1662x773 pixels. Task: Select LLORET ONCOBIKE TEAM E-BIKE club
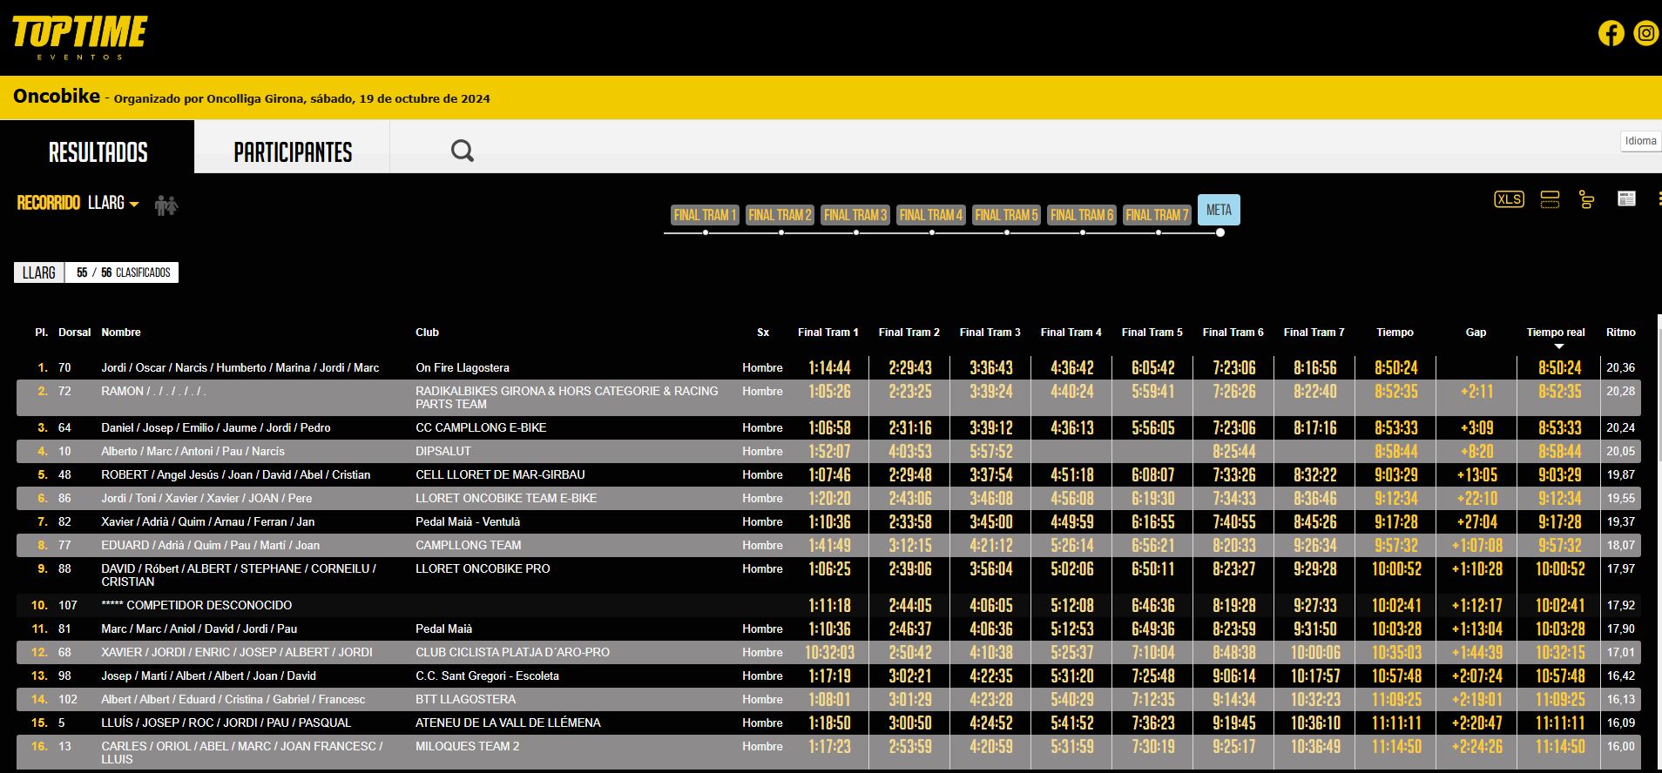(x=506, y=498)
